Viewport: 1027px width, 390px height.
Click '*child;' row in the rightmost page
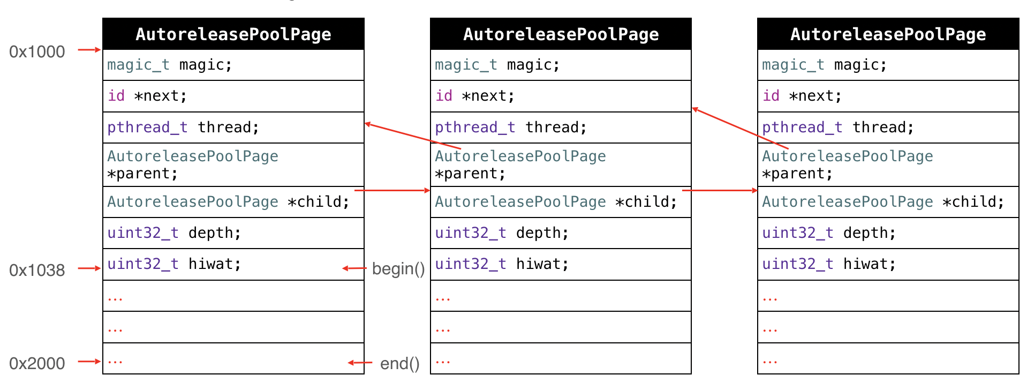888,202
